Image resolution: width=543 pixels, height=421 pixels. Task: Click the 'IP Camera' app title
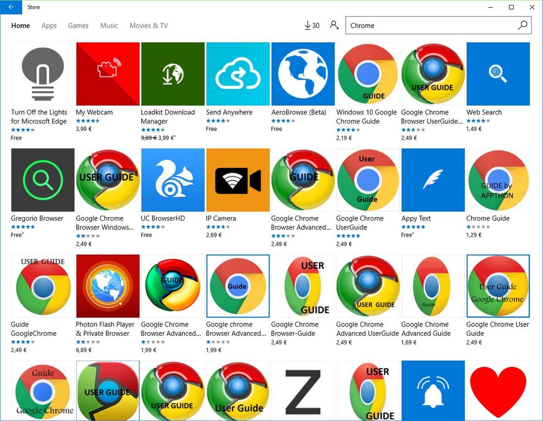[220, 218]
